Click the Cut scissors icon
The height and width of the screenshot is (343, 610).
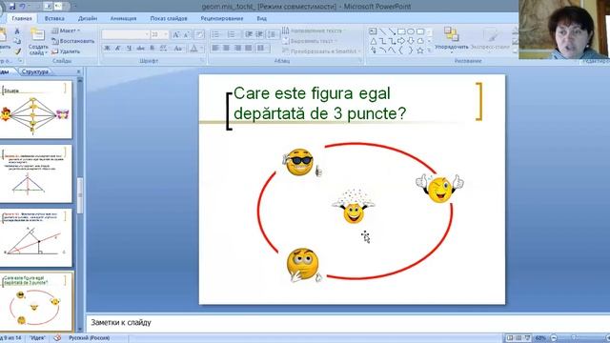pos(17,30)
